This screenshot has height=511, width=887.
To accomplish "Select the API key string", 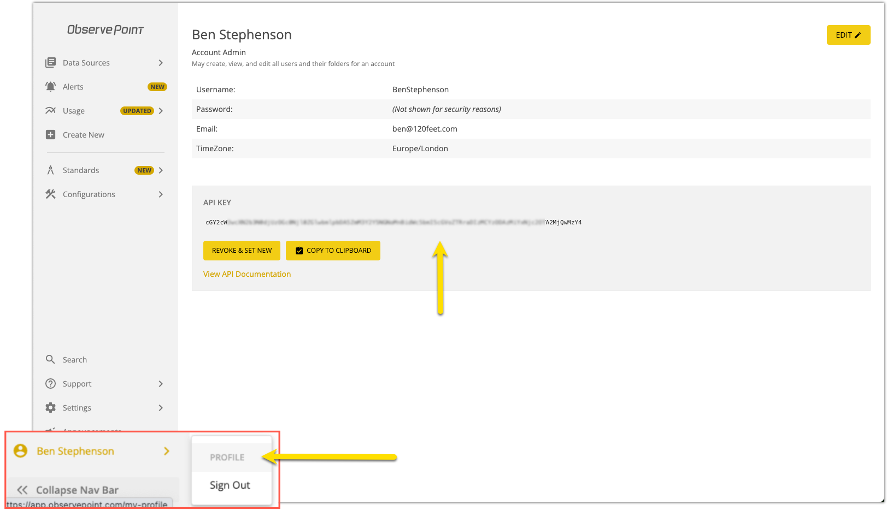I will (393, 222).
